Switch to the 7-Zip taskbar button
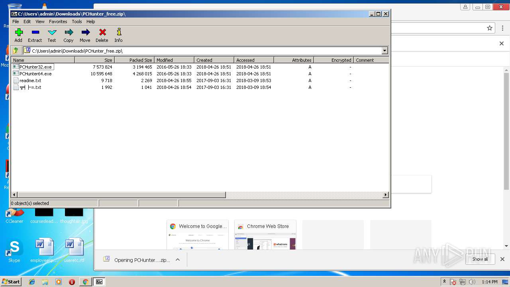Viewport: 510px width, 287px height. (99, 282)
